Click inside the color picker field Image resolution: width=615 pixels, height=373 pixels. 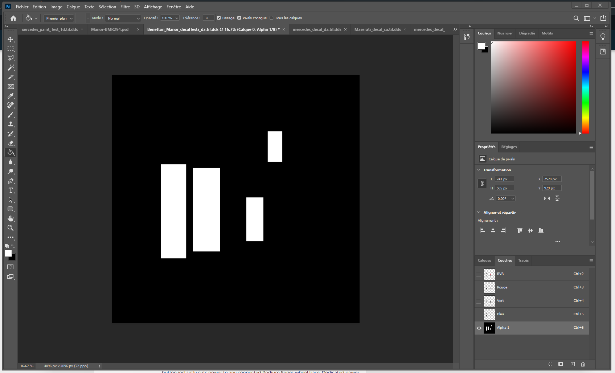(533, 87)
